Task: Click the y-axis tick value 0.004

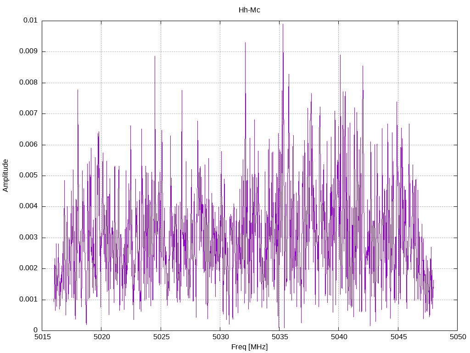Action: (28, 206)
